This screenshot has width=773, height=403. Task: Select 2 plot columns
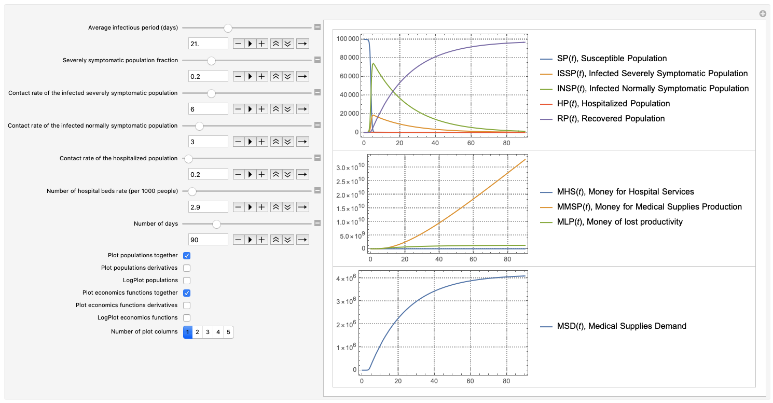pyautogui.click(x=197, y=332)
